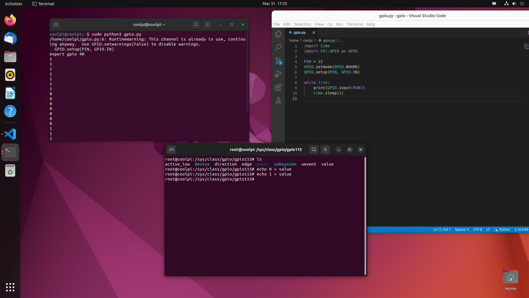Viewport: 529px width, 298px height.
Task: Click the input source icon in top bar
Action: tap(494, 4)
